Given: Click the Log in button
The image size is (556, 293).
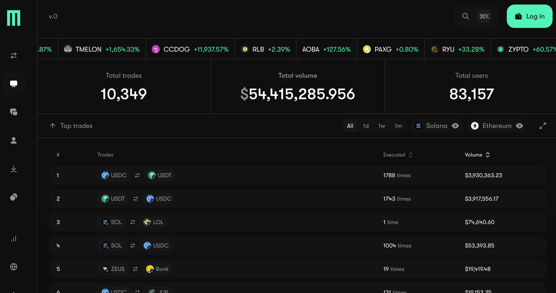Looking at the screenshot, I should pos(529,16).
